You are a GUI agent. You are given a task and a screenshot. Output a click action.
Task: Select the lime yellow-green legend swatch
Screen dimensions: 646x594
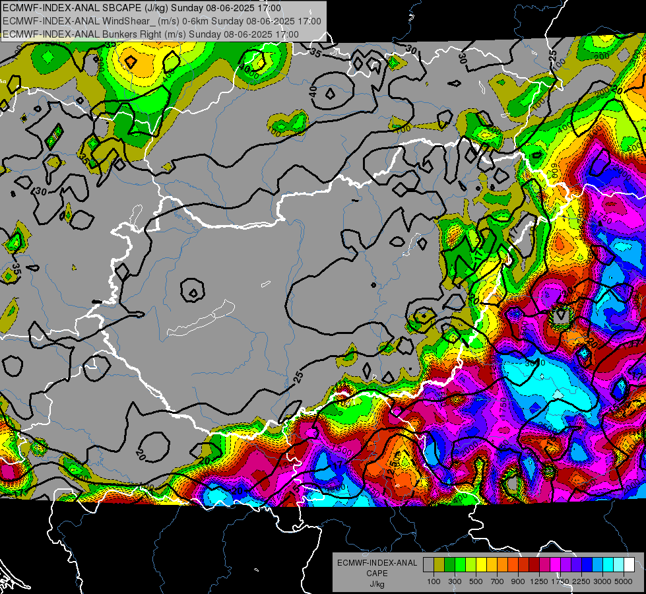pos(471,565)
